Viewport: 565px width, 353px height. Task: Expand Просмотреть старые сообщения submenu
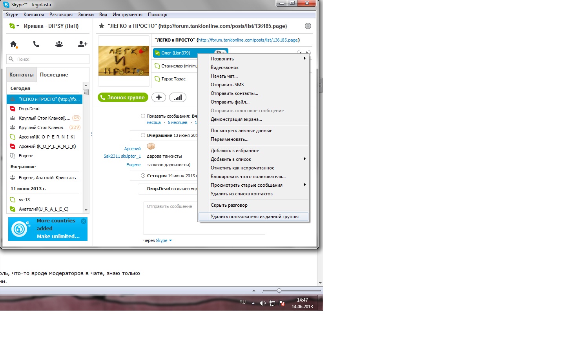click(x=304, y=185)
